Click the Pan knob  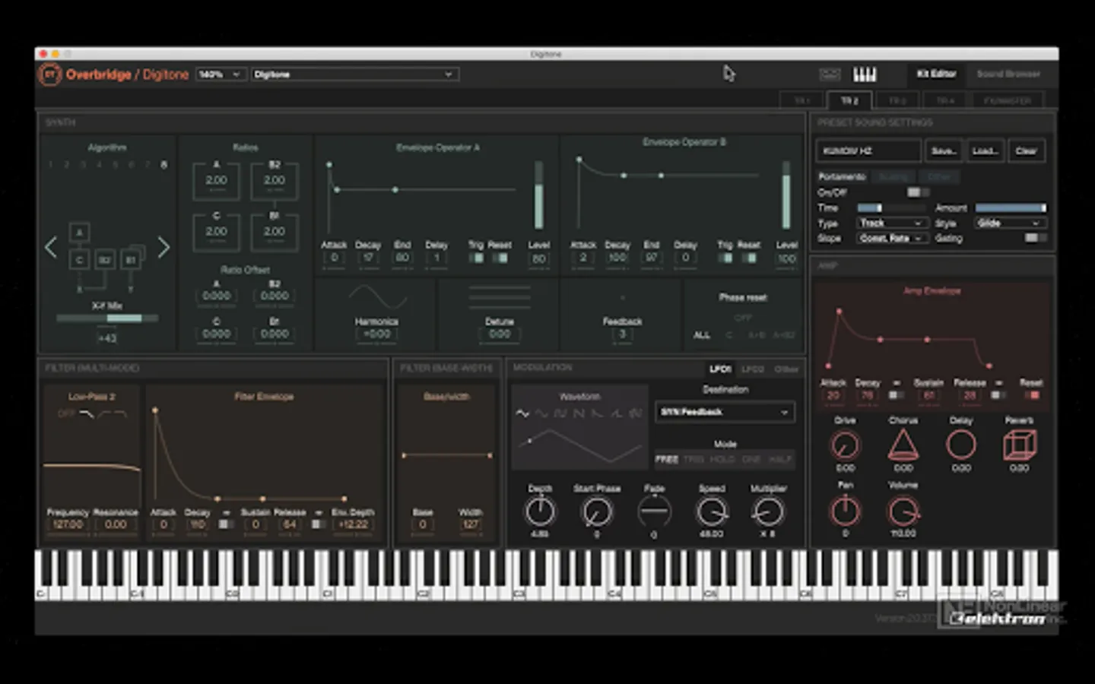tap(845, 511)
